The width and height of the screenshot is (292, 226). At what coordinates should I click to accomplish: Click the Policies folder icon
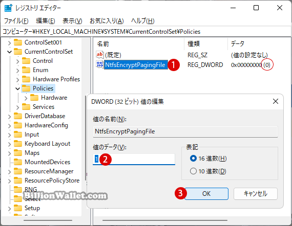tap(26, 88)
